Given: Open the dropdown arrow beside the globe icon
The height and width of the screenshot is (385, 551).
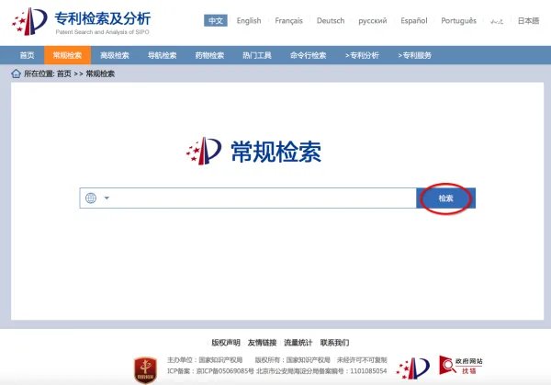Looking at the screenshot, I should 107,198.
